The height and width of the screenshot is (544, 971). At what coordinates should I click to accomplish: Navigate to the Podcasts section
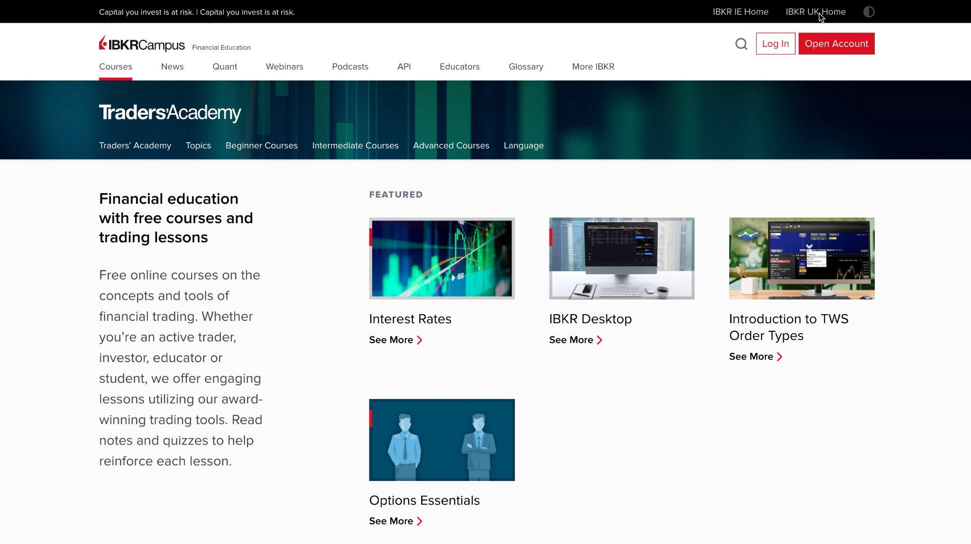pos(350,67)
